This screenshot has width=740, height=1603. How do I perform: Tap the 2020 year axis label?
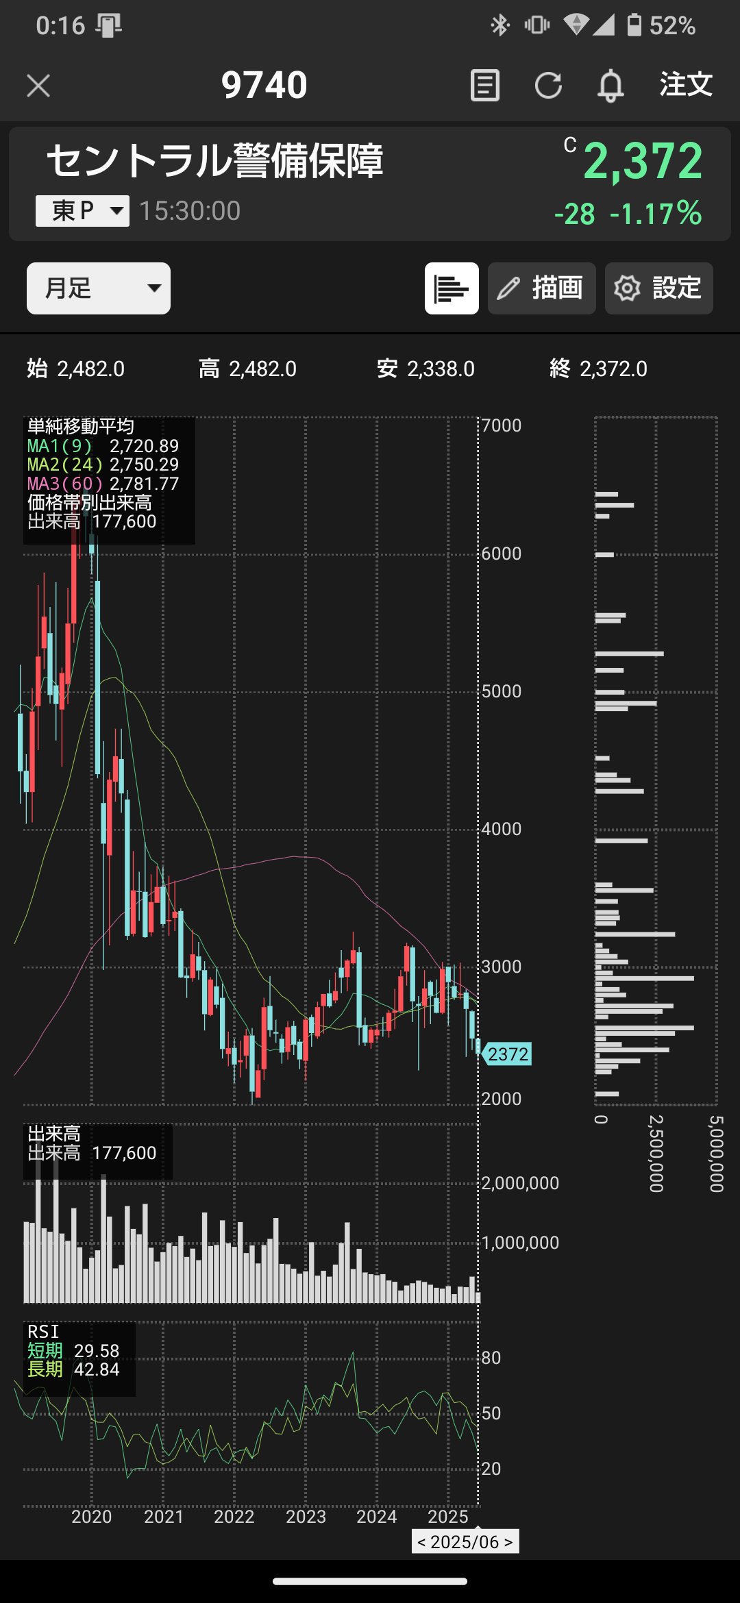[92, 1517]
